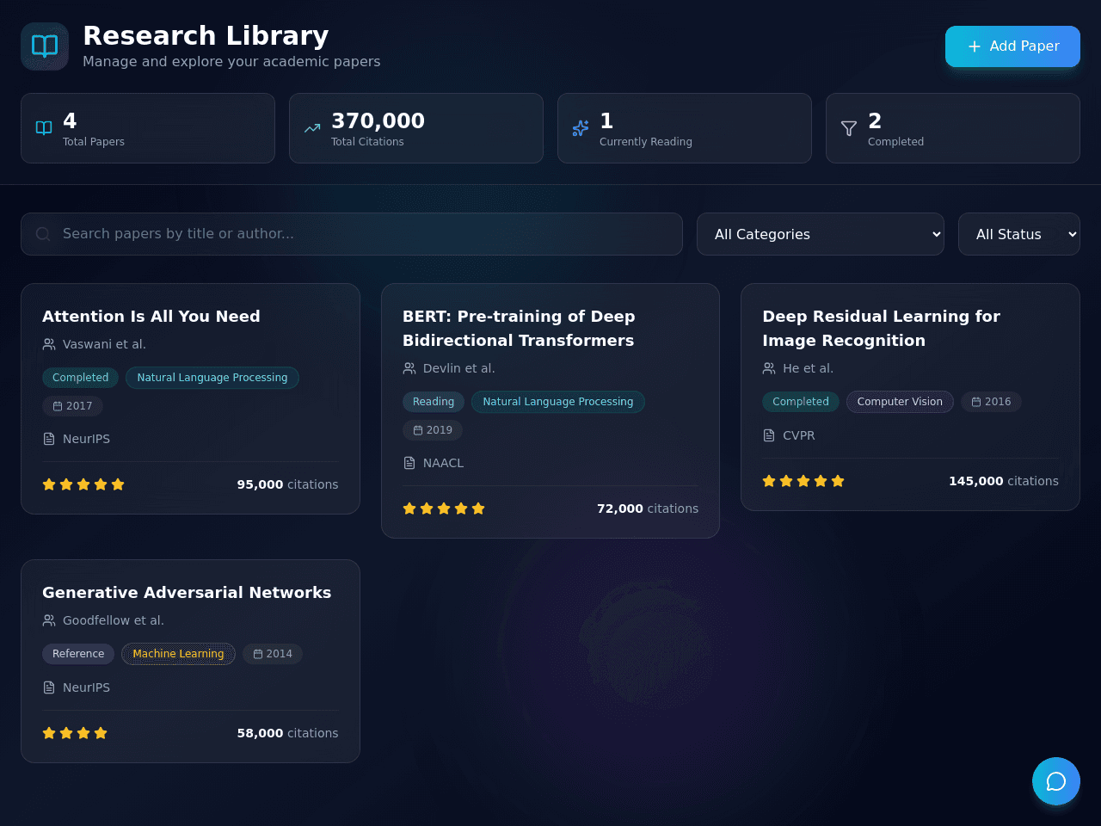The height and width of the screenshot is (826, 1101).
Task: Click the Add Paper button
Action: (x=1012, y=46)
